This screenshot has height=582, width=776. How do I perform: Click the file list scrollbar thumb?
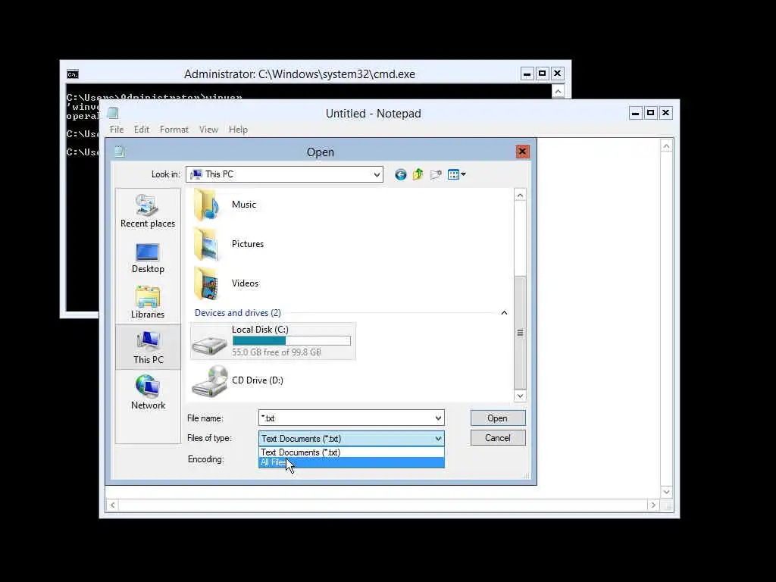(520, 332)
